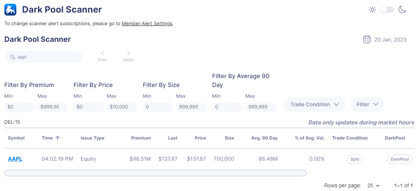Image resolution: width=417 pixels, height=191 pixels.
Task: Click the horizontal table scrollbar
Action: click(x=155, y=173)
